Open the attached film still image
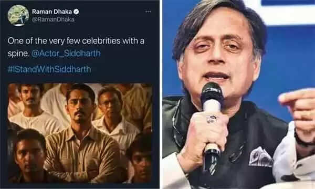Image resolution: width=315 pixels, height=189 pixels. click(80, 133)
